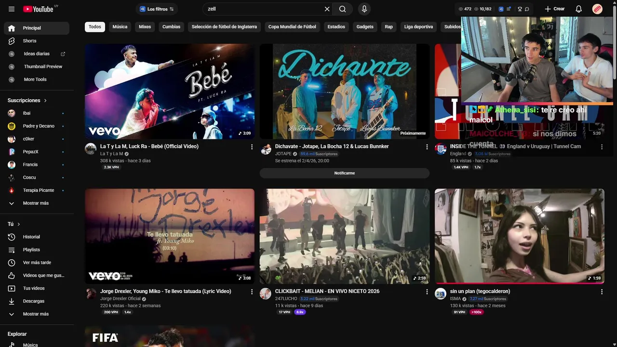Open Shorts in the sidebar
The image size is (617, 347).
pos(37,41)
